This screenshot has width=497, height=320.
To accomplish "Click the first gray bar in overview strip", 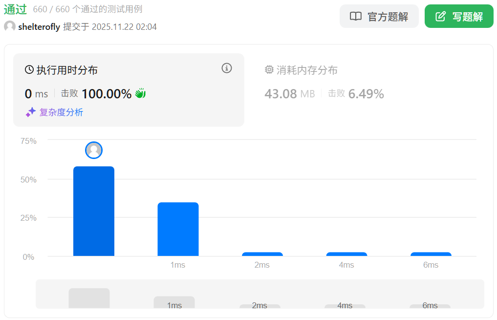I will click(89, 298).
